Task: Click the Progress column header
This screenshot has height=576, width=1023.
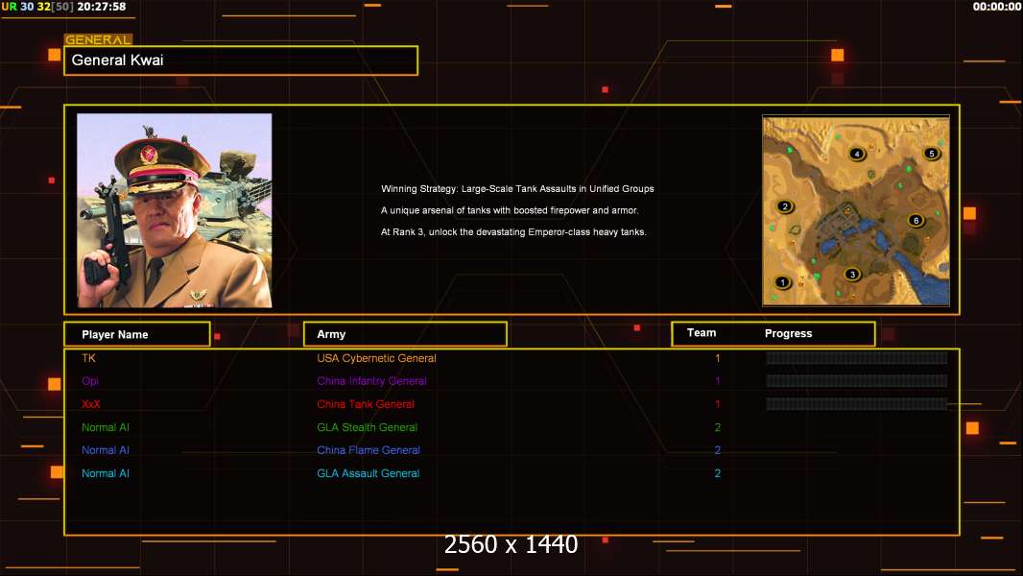Action: pos(788,334)
